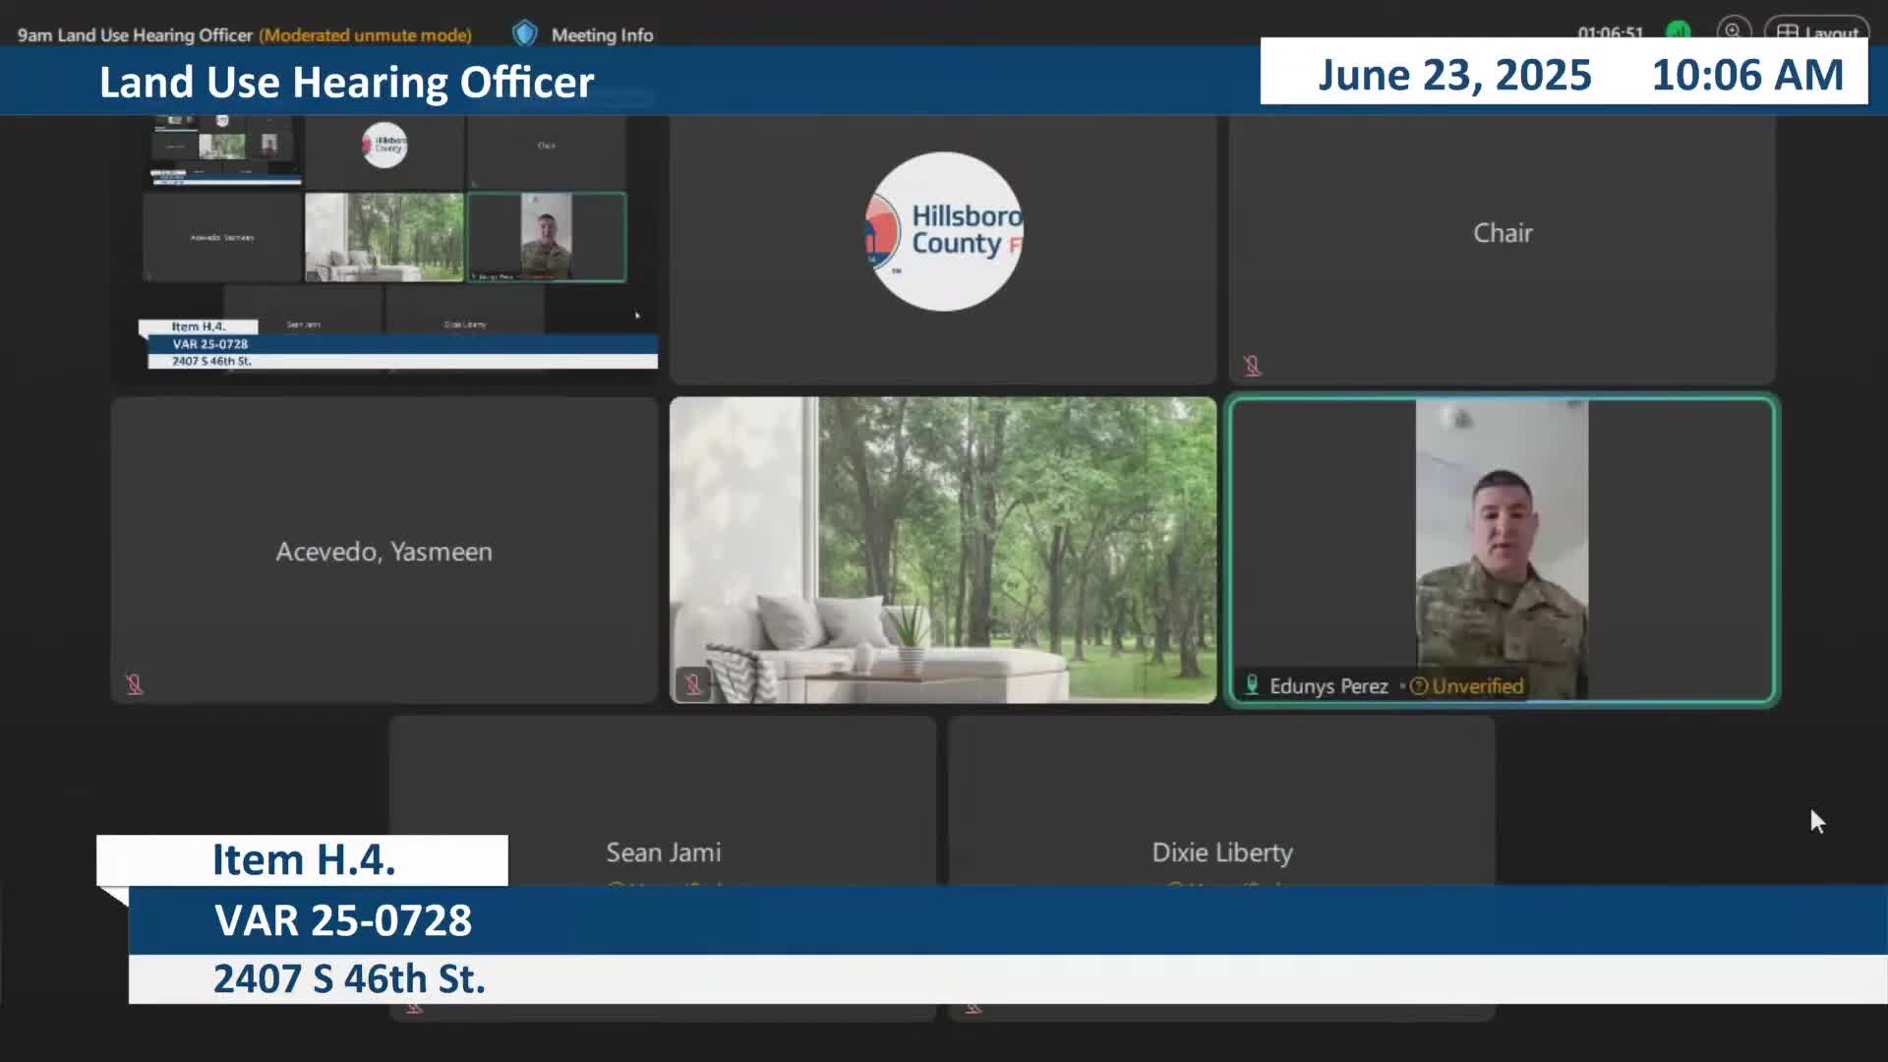
Task: Click the Meeting Info shield icon
Action: 525,33
